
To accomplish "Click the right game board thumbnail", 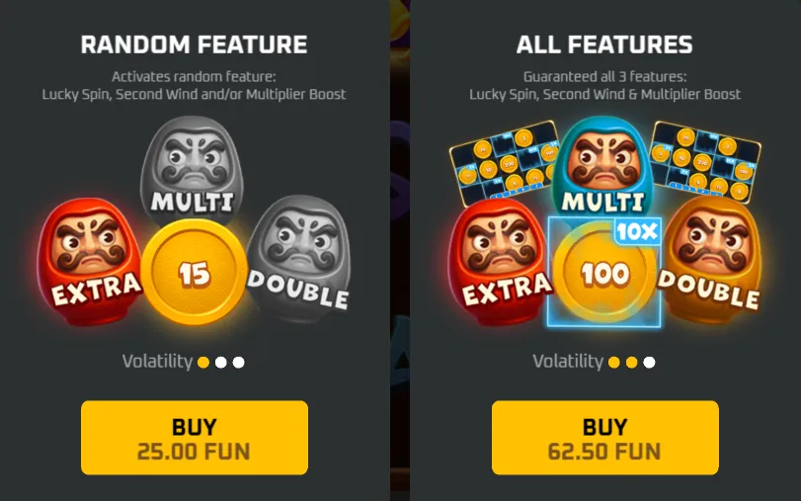I will pyautogui.click(x=705, y=159).
